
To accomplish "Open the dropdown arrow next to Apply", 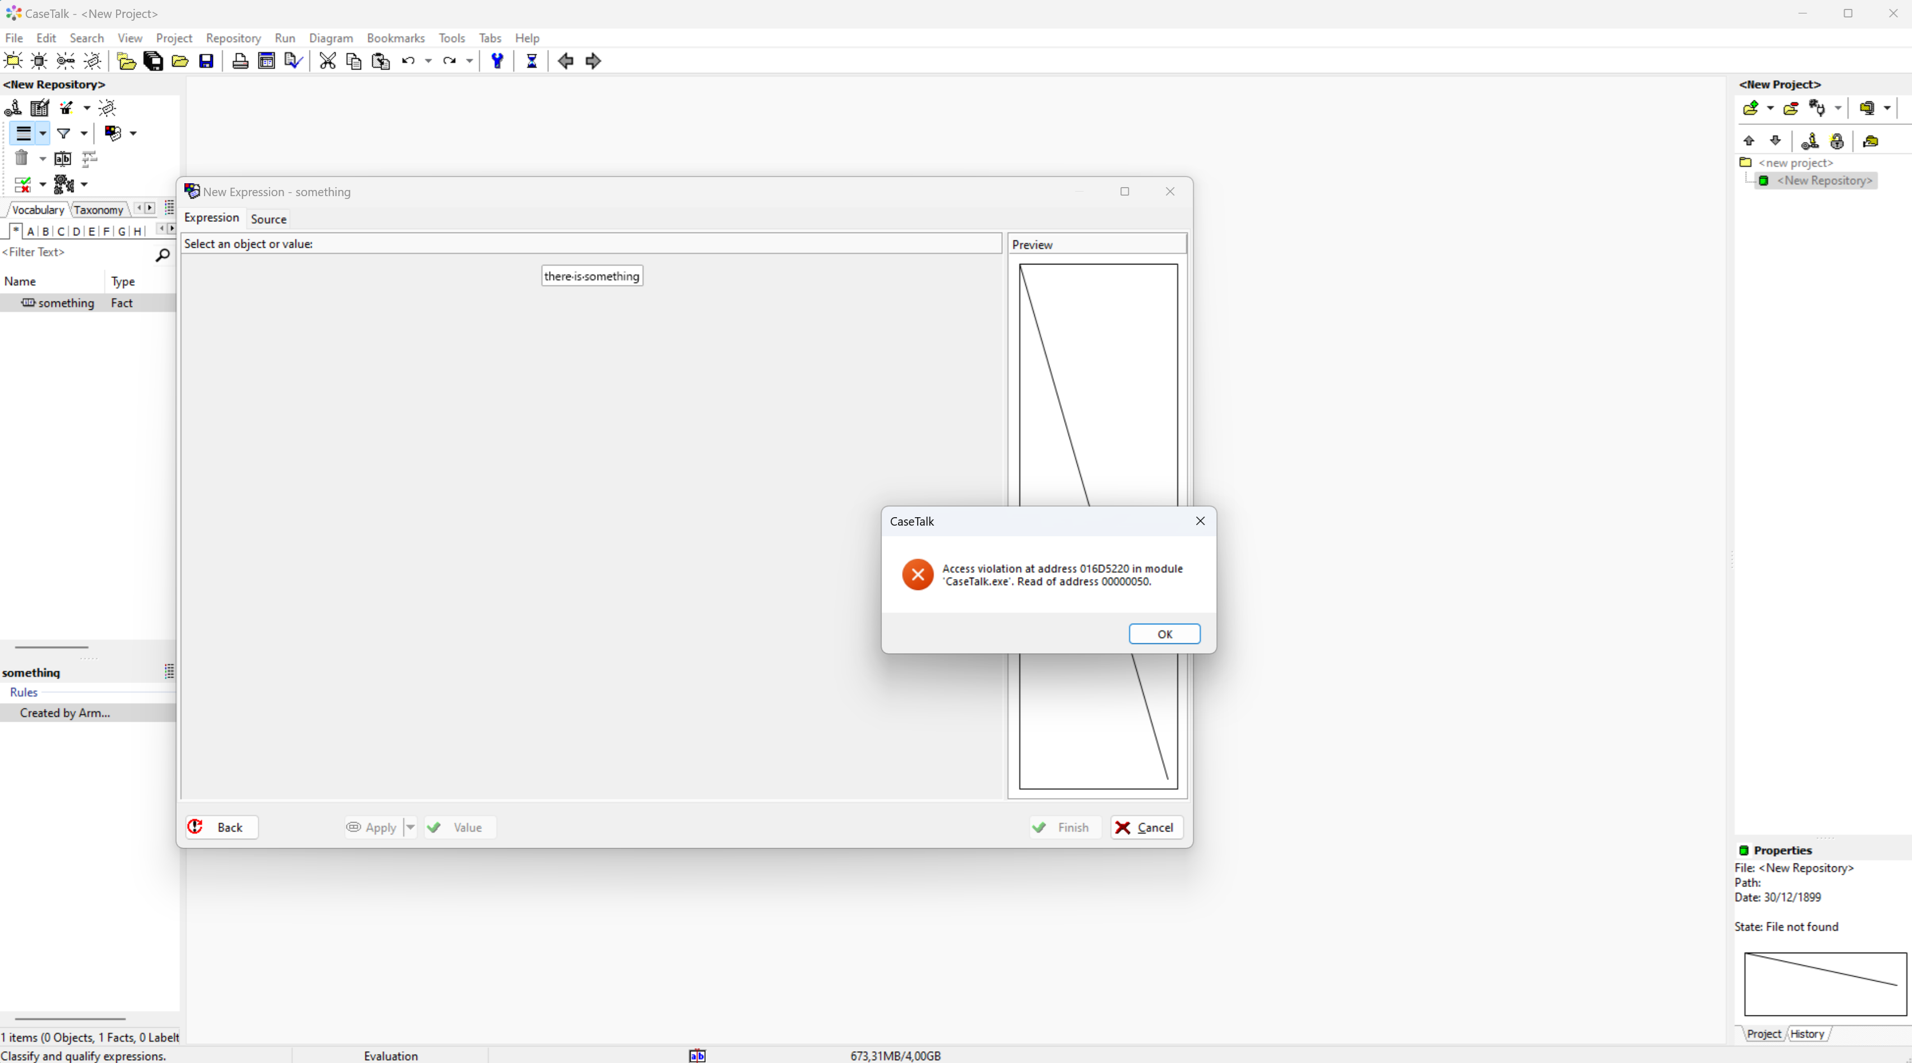I will click(410, 827).
